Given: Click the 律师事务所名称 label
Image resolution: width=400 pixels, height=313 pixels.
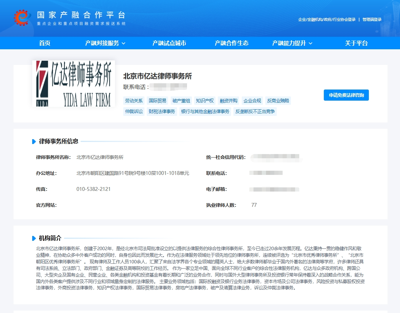Looking at the screenshot, I should tap(53, 157).
